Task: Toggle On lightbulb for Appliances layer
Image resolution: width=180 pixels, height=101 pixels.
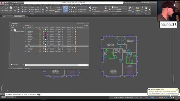Action: 37,31
